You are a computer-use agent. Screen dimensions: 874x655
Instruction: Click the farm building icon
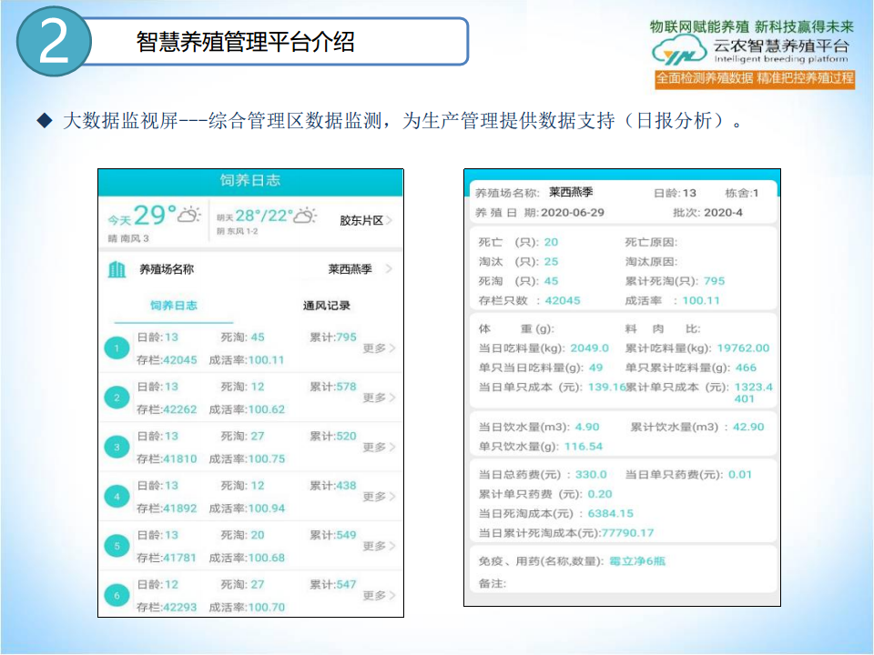tap(117, 269)
